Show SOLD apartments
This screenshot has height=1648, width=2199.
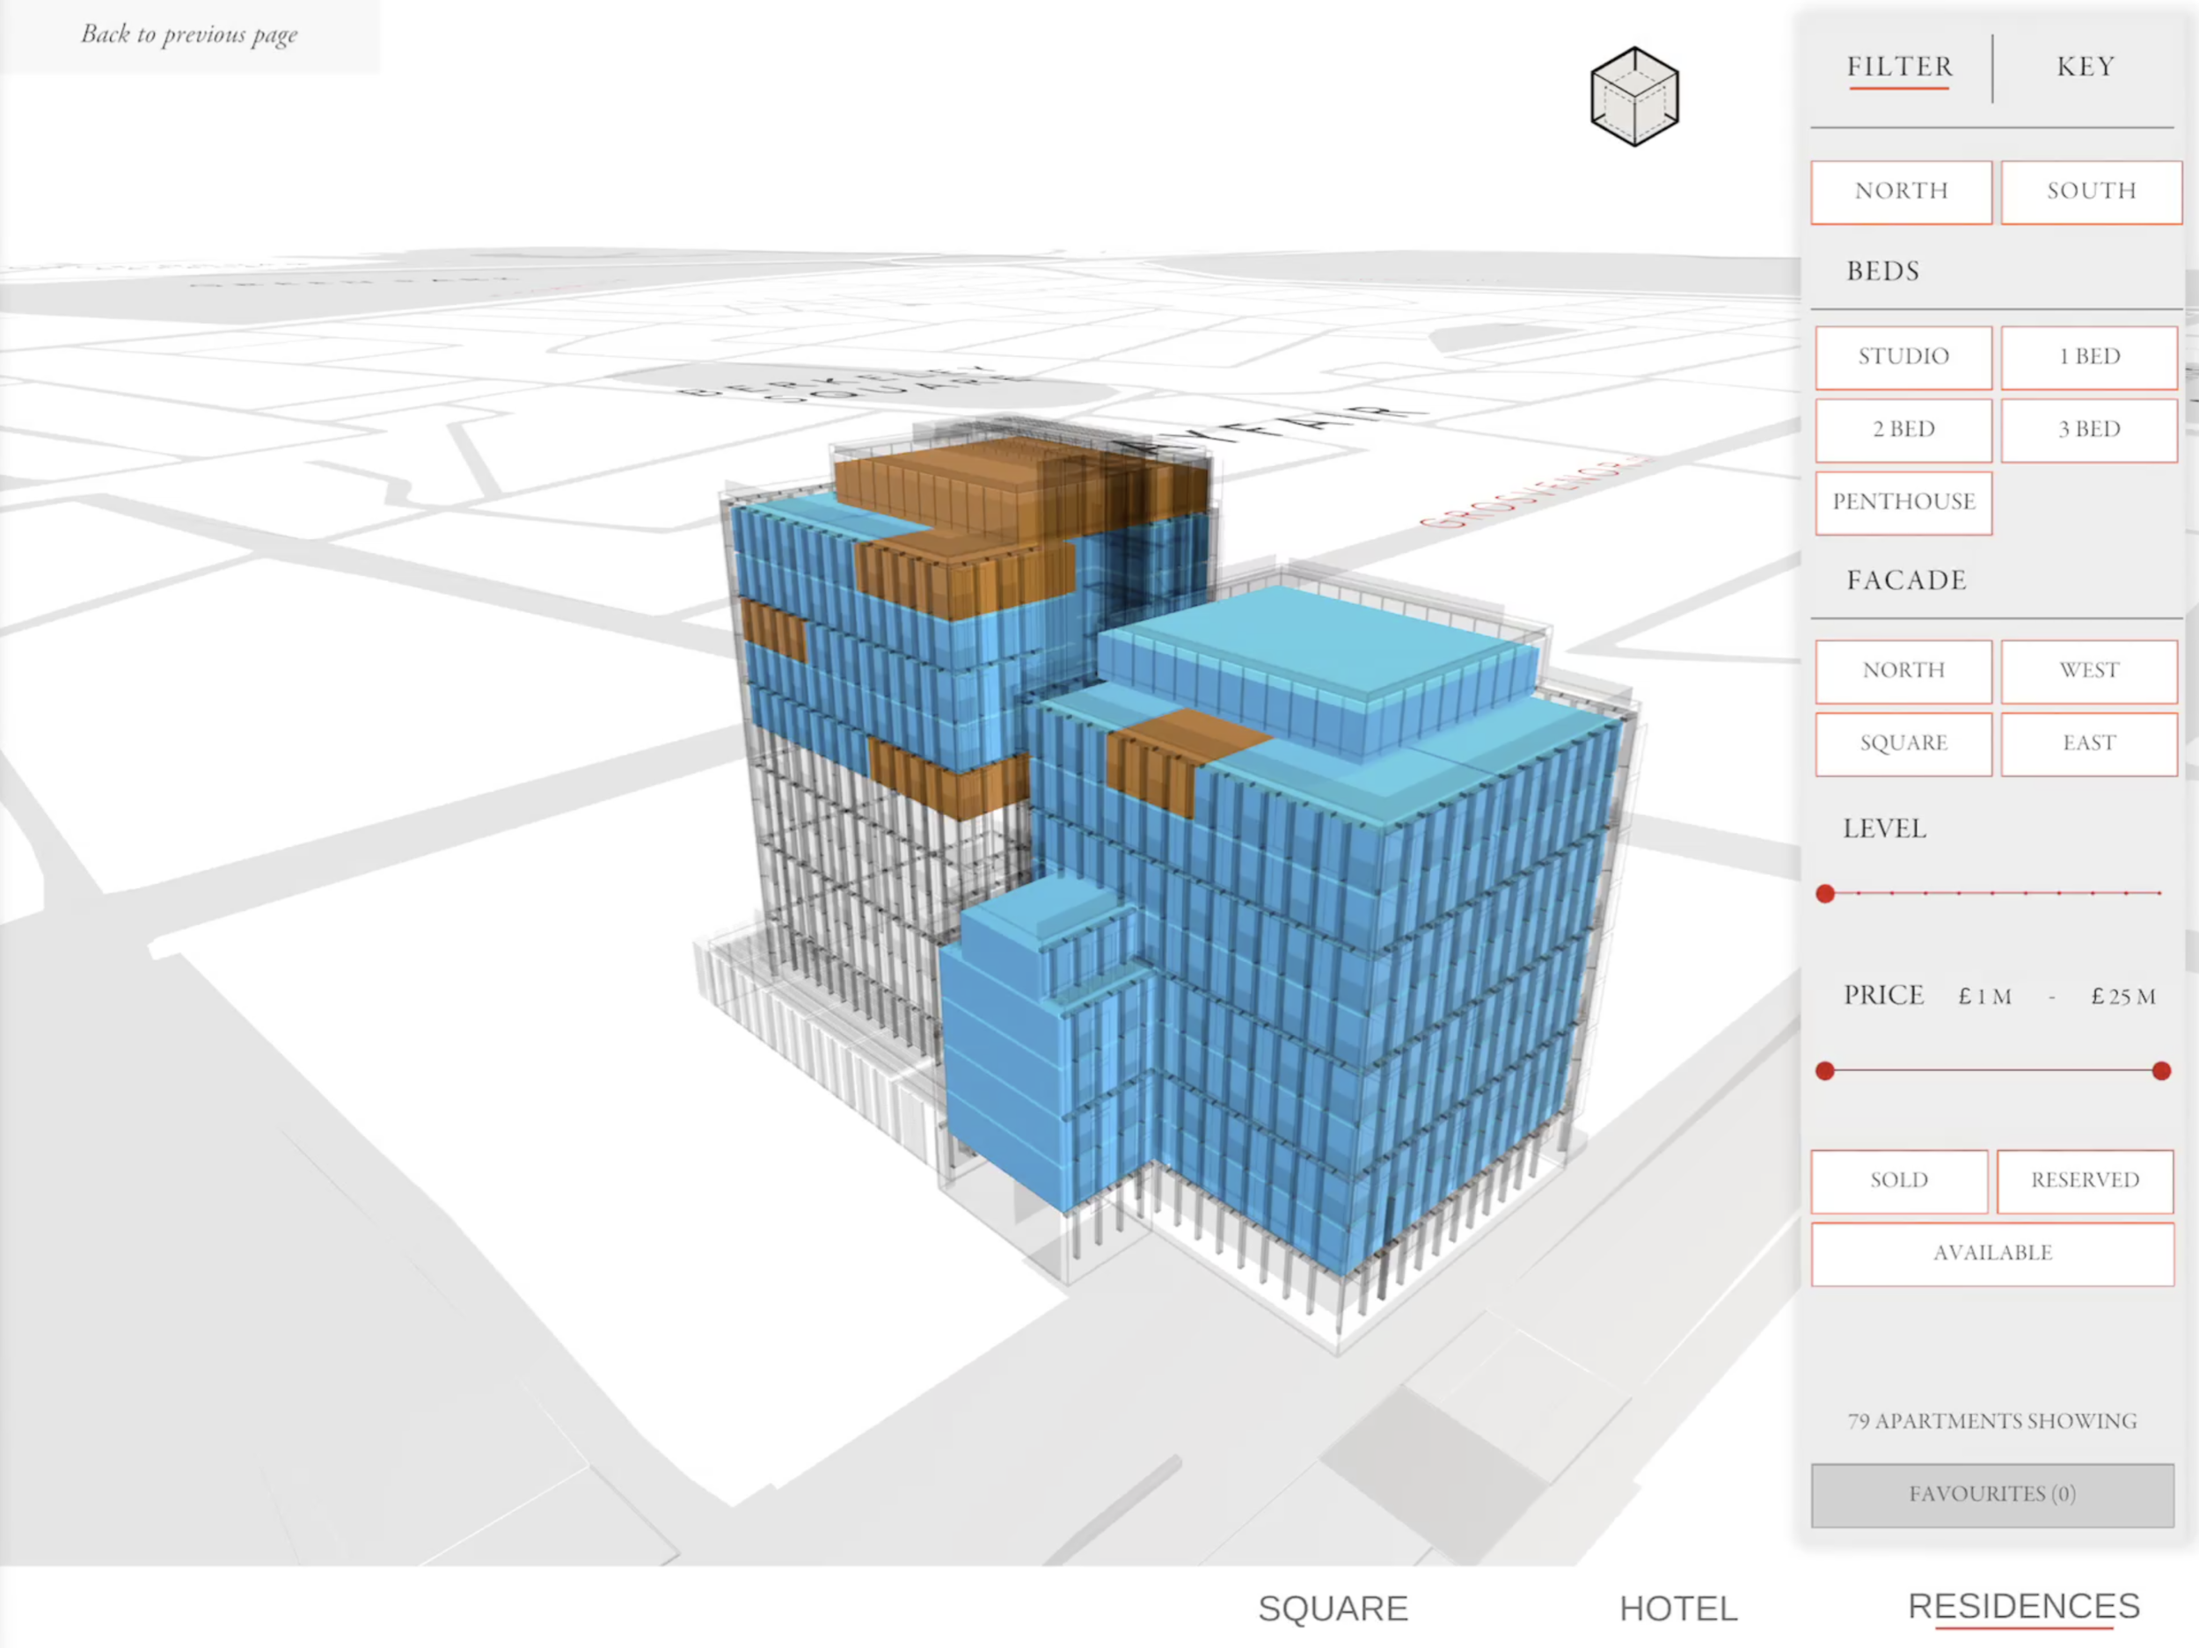tap(1899, 1181)
